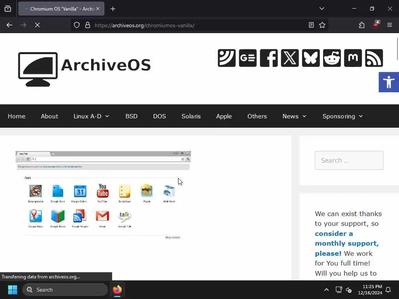Open the Solaris category menu item
Screen dimensions: 399x299
point(191,116)
